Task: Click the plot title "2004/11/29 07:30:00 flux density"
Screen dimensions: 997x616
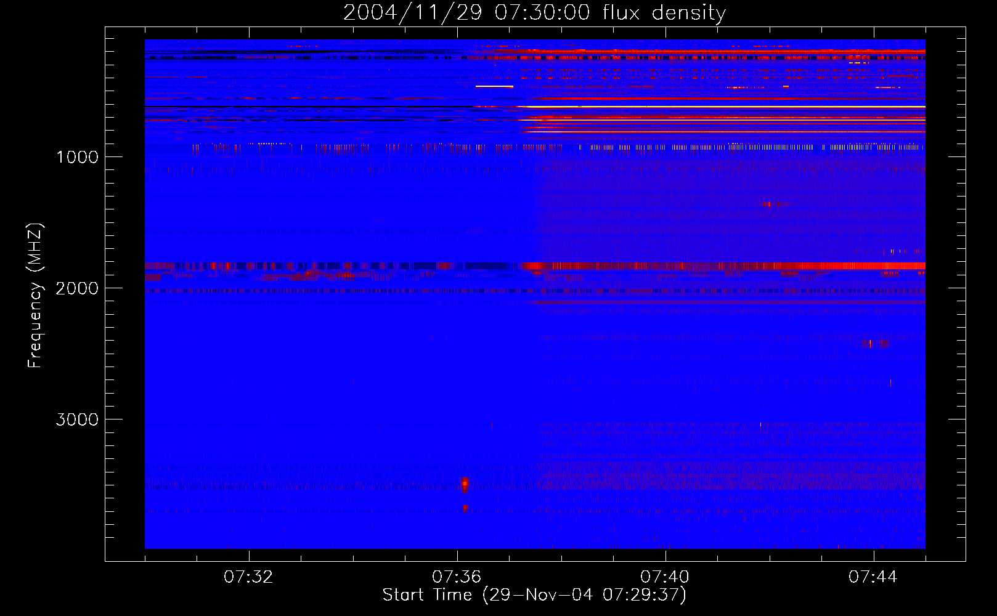Action: pyautogui.click(x=534, y=12)
